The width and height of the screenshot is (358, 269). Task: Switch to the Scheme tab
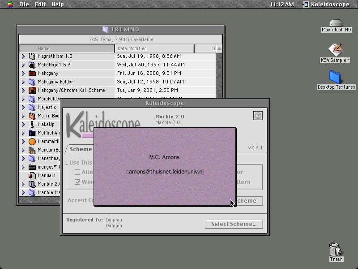pyautogui.click(x=81, y=149)
